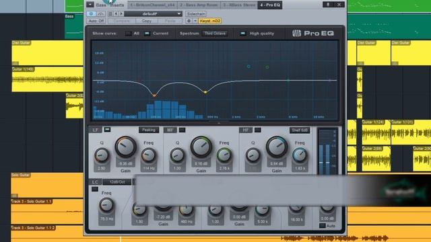Go to next preset arrow
Viewport: 431px width, 242px height.
[x=121, y=13]
